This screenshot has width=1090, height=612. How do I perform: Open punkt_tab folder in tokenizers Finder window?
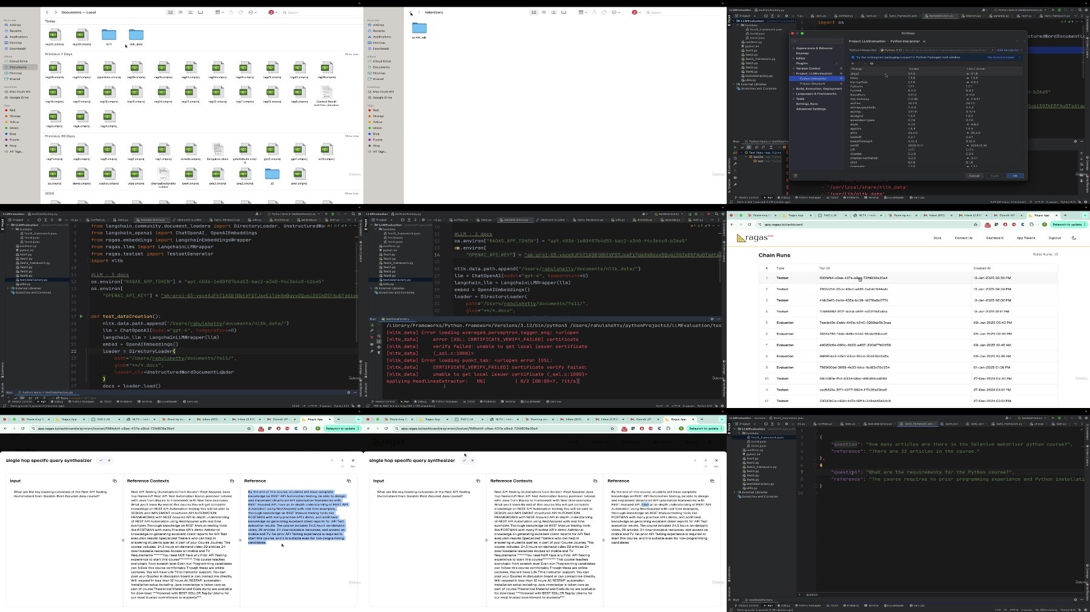coord(419,30)
